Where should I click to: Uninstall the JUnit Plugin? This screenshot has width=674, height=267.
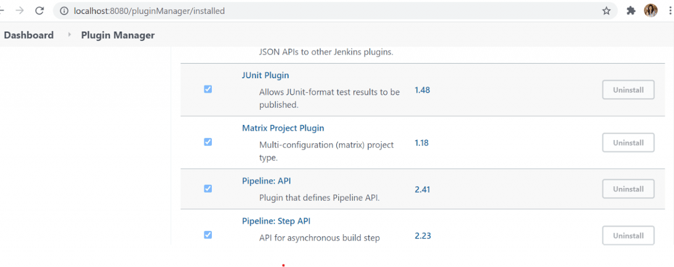tap(628, 89)
